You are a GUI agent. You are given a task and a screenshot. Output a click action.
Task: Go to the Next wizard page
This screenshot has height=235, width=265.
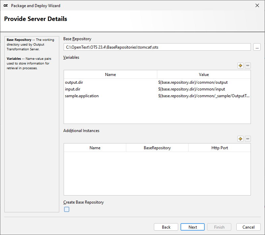point(193,227)
